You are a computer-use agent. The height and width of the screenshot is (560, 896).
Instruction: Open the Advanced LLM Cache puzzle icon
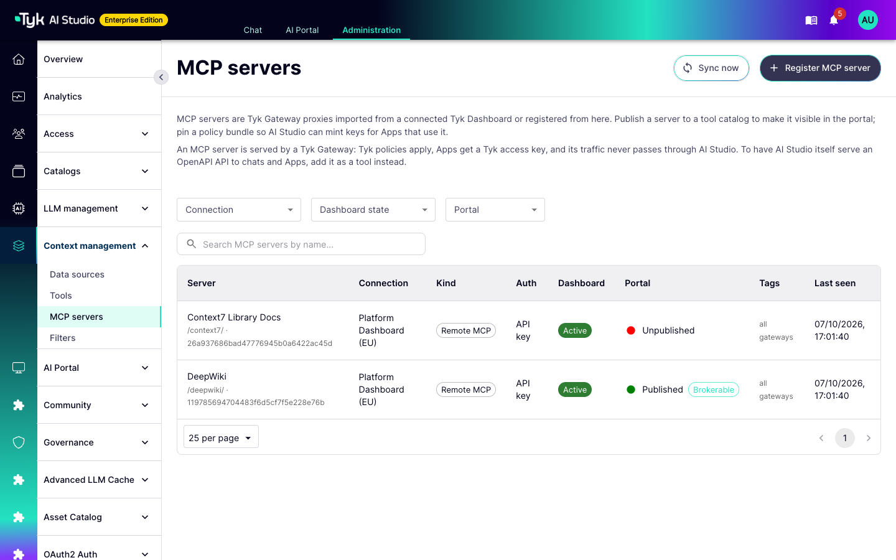[19, 480]
